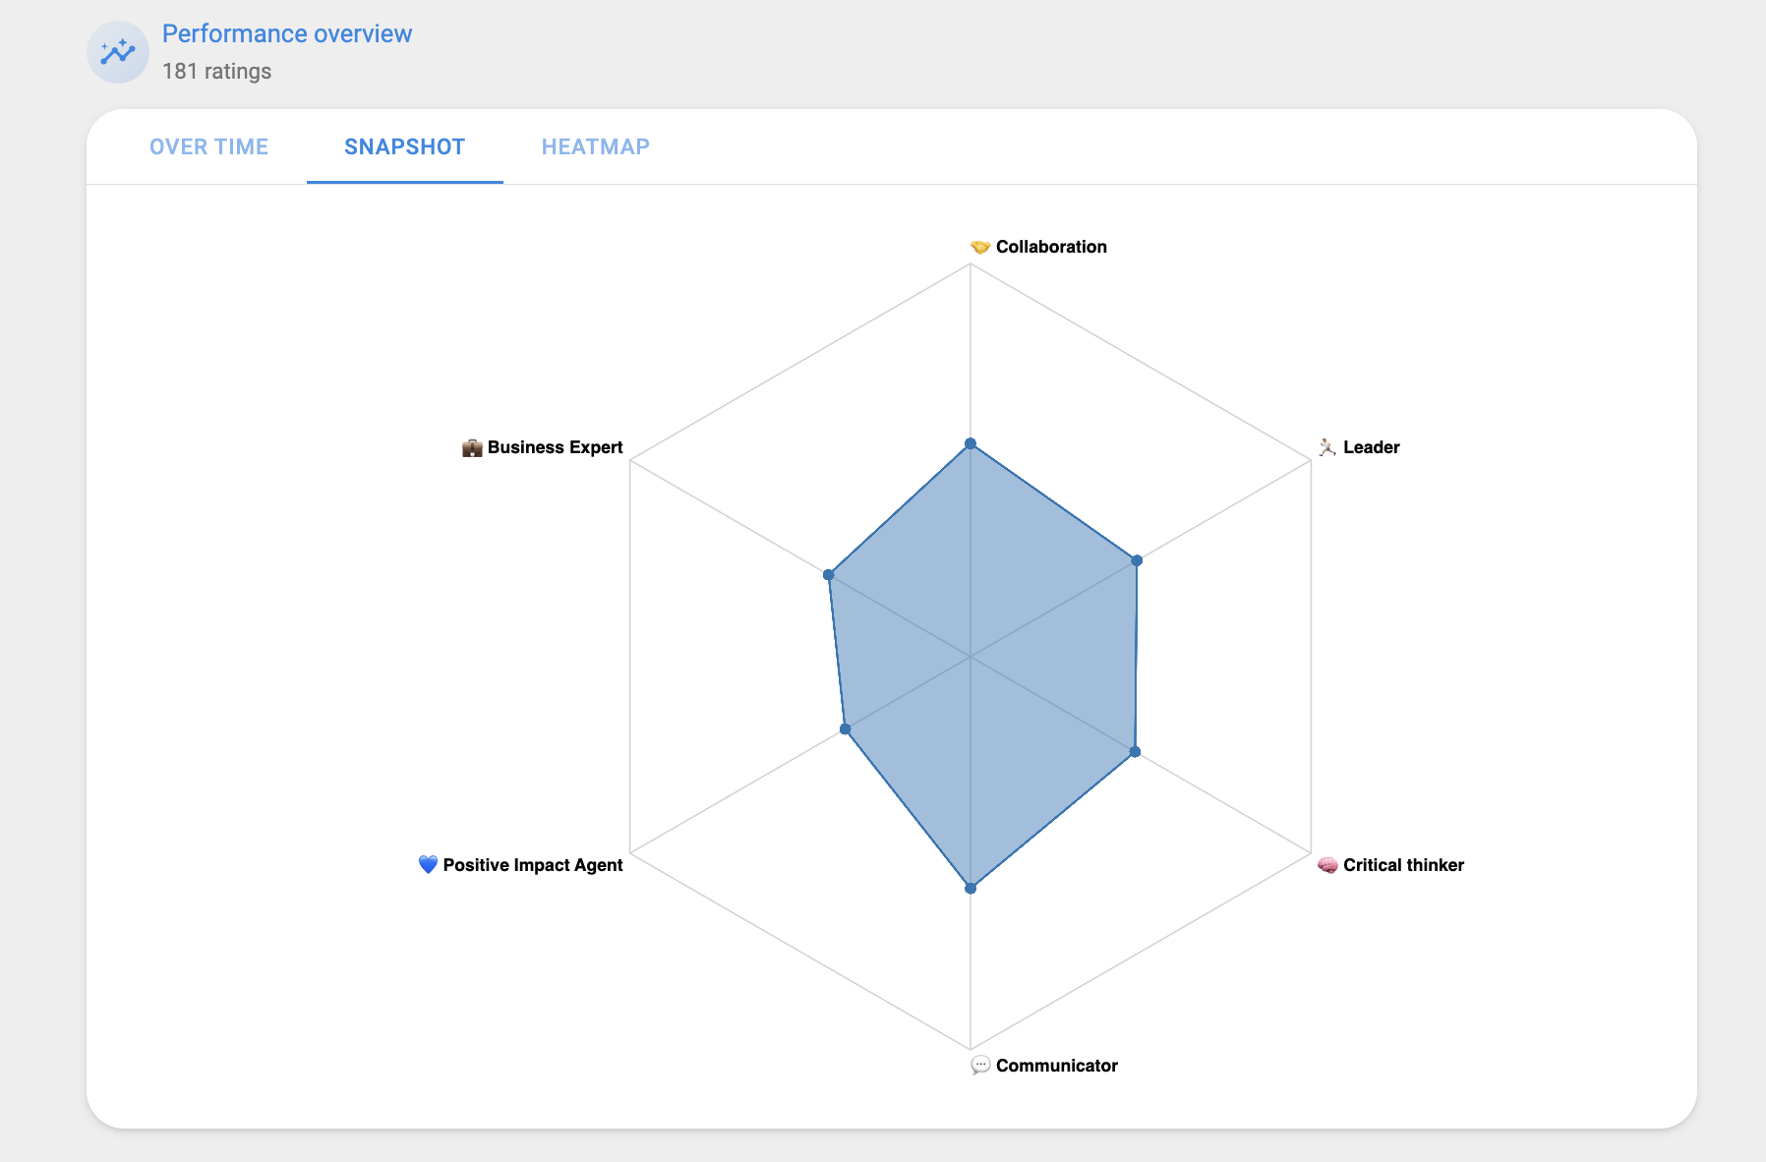Click the Performance overview sparkle chart icon

coord(118,52)
